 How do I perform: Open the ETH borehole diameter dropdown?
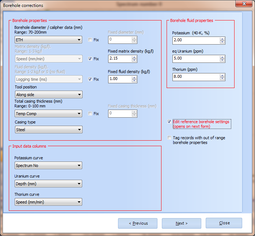[48, 40]
